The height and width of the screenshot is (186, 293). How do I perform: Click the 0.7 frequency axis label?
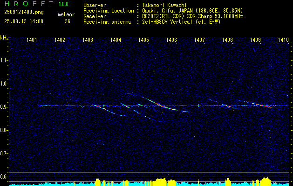click(3, 153)
